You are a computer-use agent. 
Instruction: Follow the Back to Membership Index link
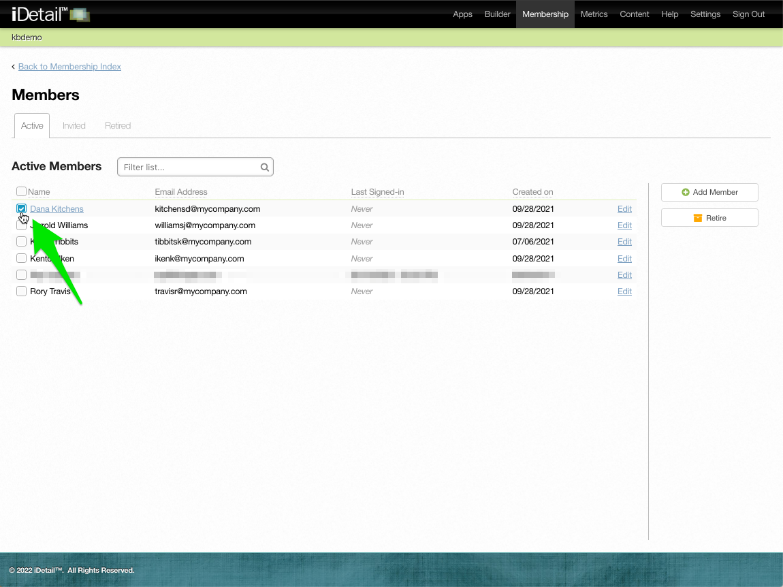tap(69, 67)
